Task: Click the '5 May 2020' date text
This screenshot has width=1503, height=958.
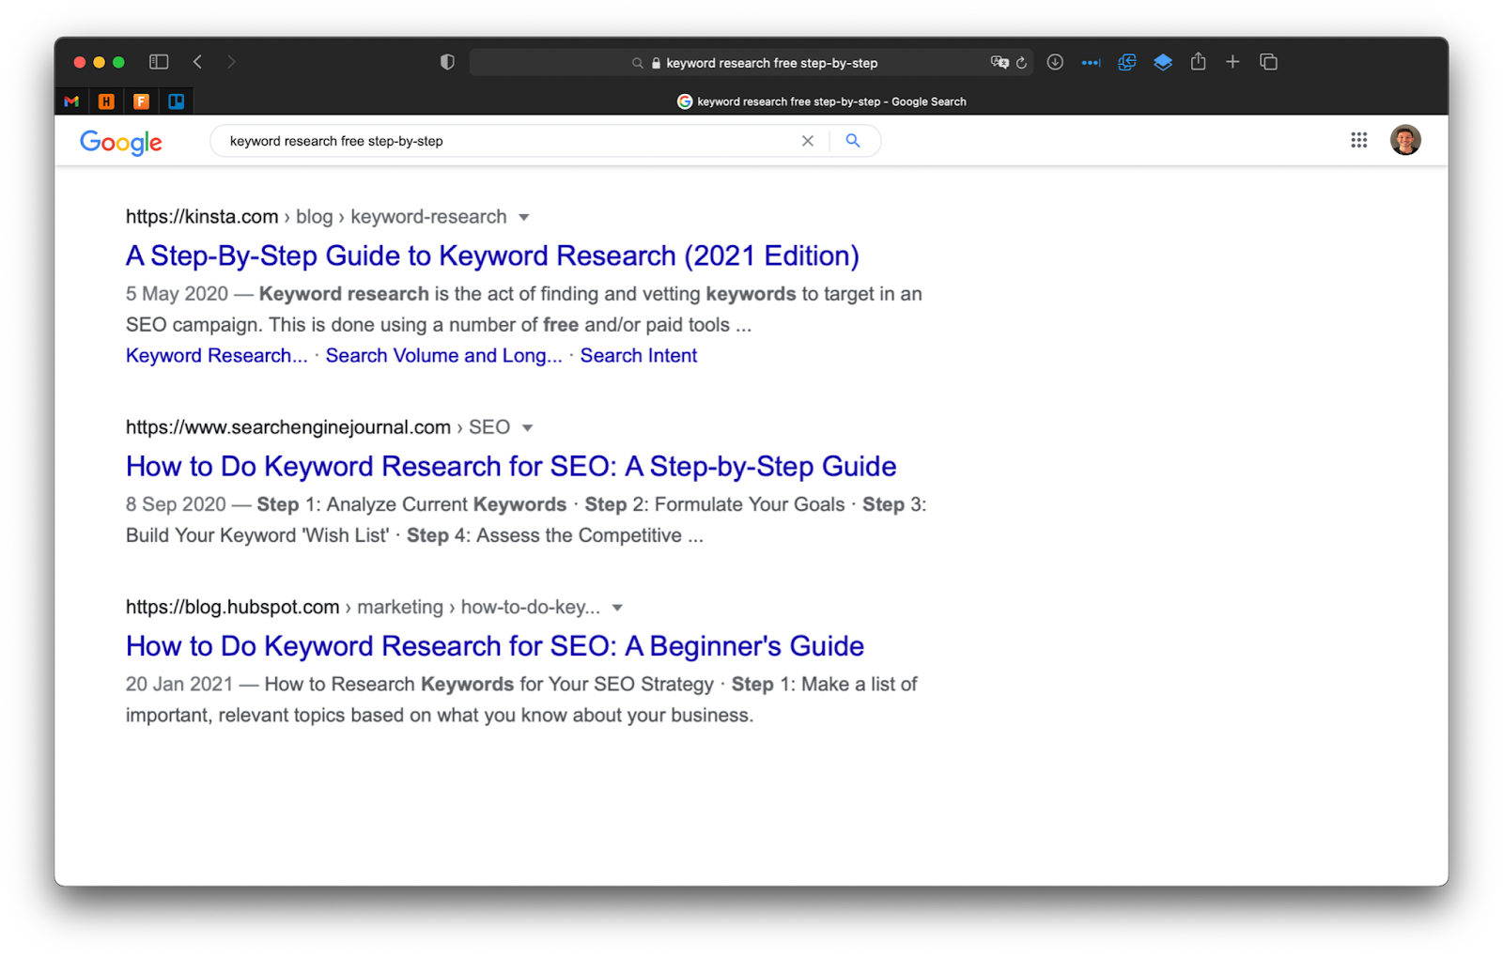Action: [177, 294]
